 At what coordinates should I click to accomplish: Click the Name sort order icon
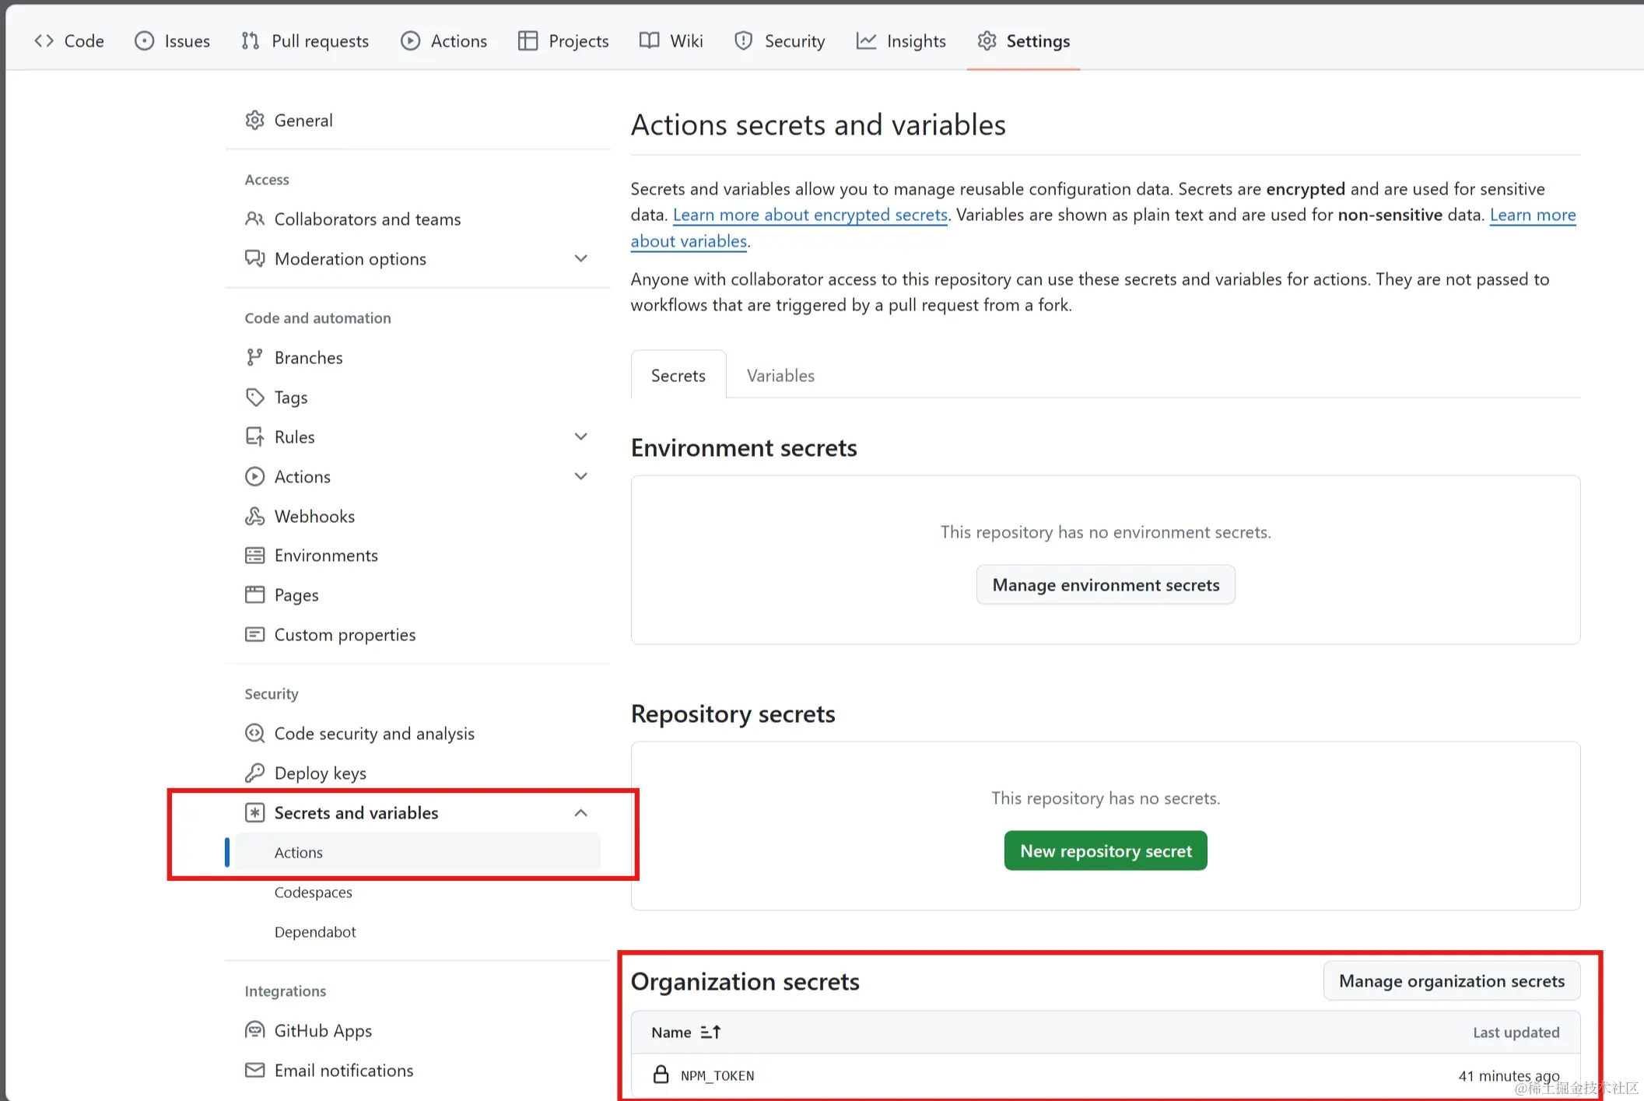pos(710,1032)
